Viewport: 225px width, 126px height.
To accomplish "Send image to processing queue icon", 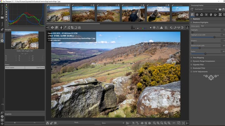I will (x=51, y=123).
